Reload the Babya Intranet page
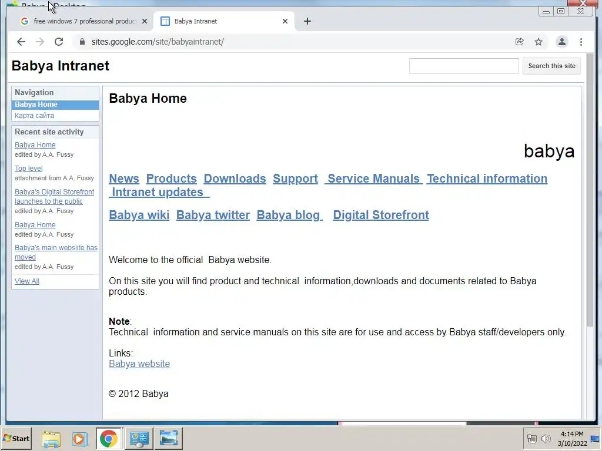Image resolution: width=602 pixels, height=451 pixels. click(59, 42)
